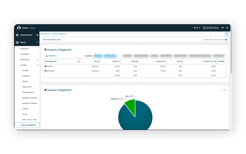Open Categorie report in sidebar
246x154 pixels.
(x=26, y=76)
